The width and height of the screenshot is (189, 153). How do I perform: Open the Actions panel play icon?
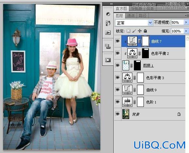[x=108, y=32]
